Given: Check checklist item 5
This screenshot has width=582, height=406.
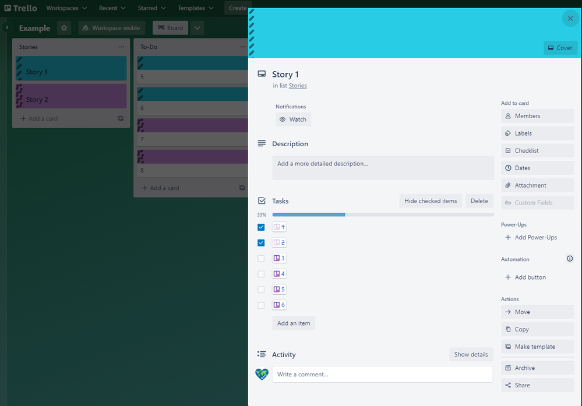Looking at the screenshot, I should pyautogui.click(x=261, y=290).
